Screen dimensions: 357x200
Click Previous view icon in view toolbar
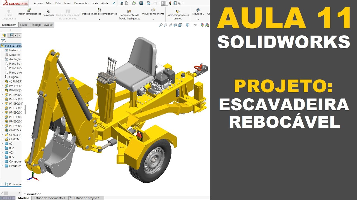[170, 25]
